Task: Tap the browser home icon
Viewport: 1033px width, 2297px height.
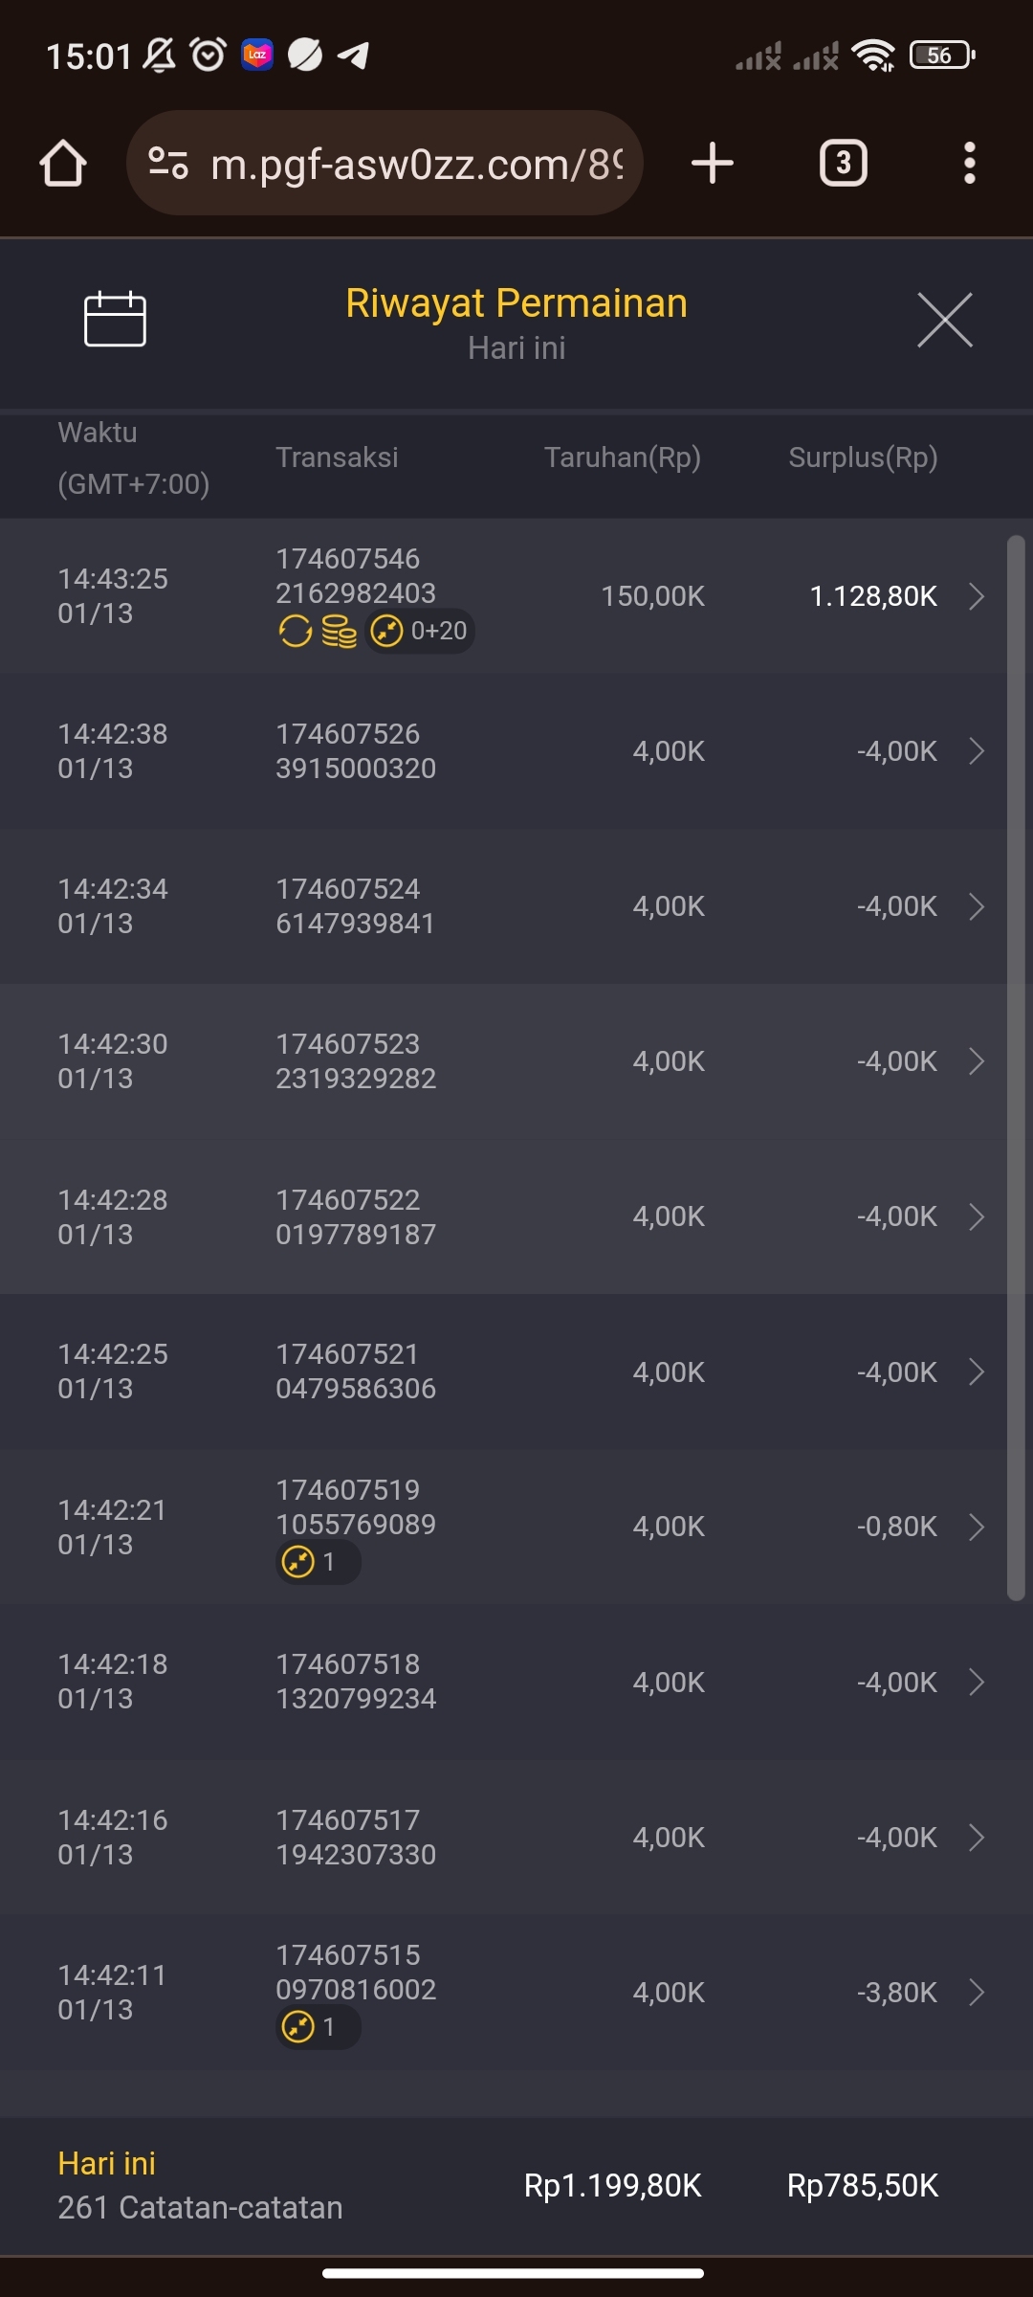Action: click(63, 164)
